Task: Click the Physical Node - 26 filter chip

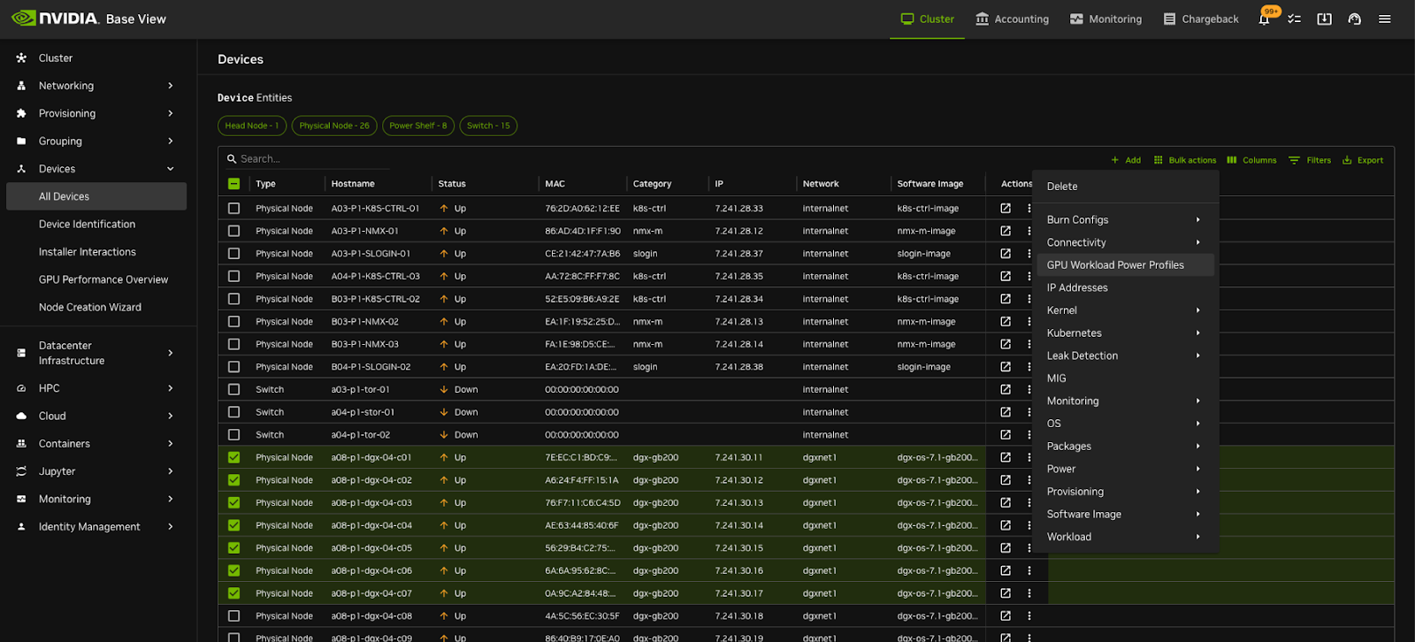Action: click(334, 126)
